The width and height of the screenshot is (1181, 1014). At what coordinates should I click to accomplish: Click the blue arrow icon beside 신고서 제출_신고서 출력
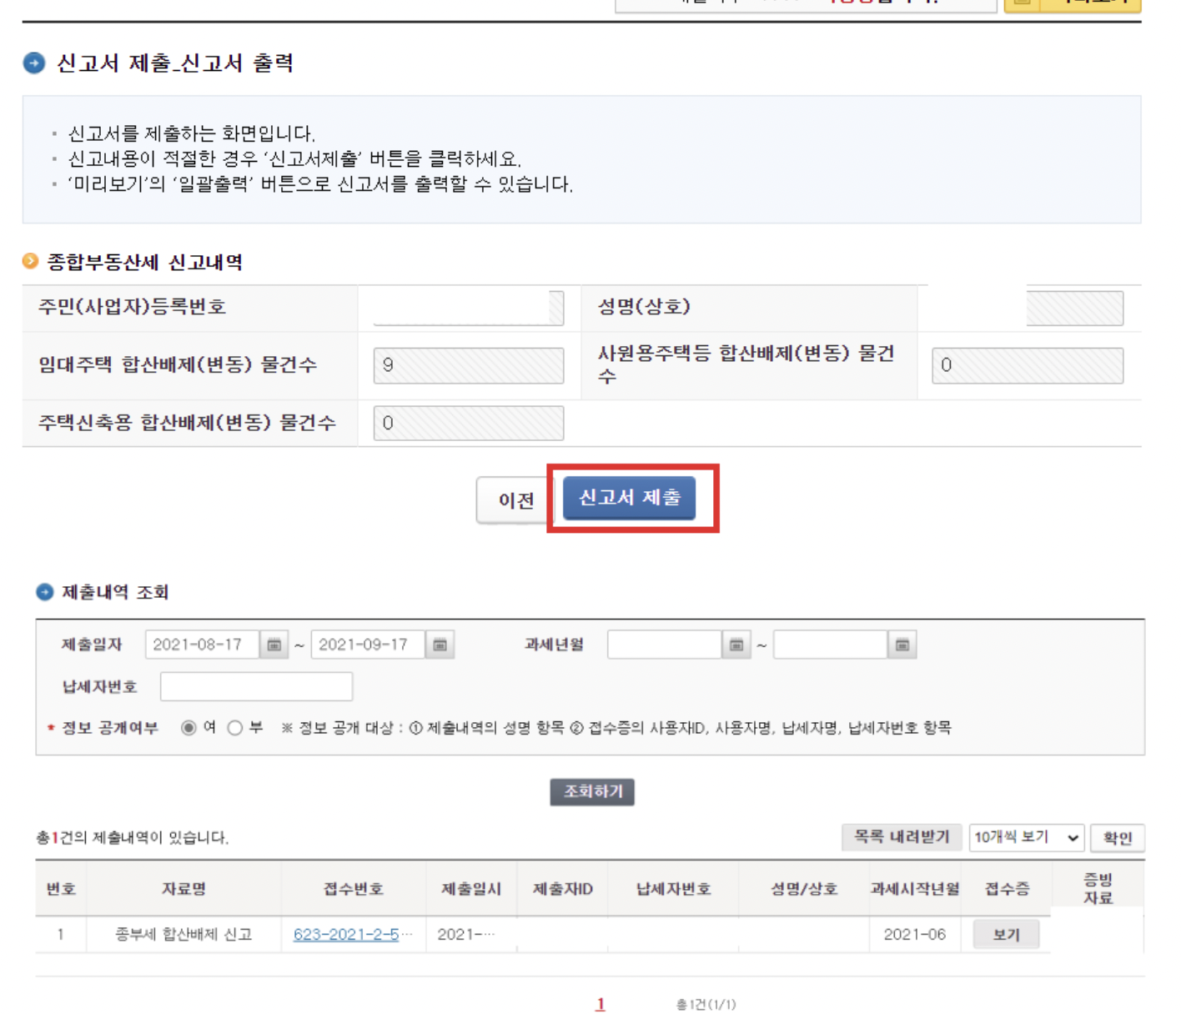pos(33,62)
